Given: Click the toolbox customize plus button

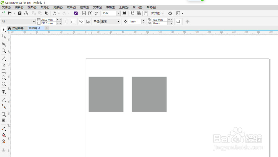Looking at the screenshot, I should click(3, 150).
